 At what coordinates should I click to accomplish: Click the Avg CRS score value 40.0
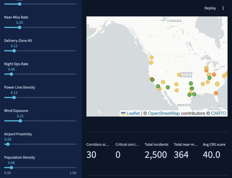212,155
